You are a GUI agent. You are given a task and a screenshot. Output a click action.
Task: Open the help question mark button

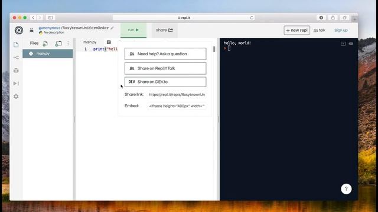346,189
